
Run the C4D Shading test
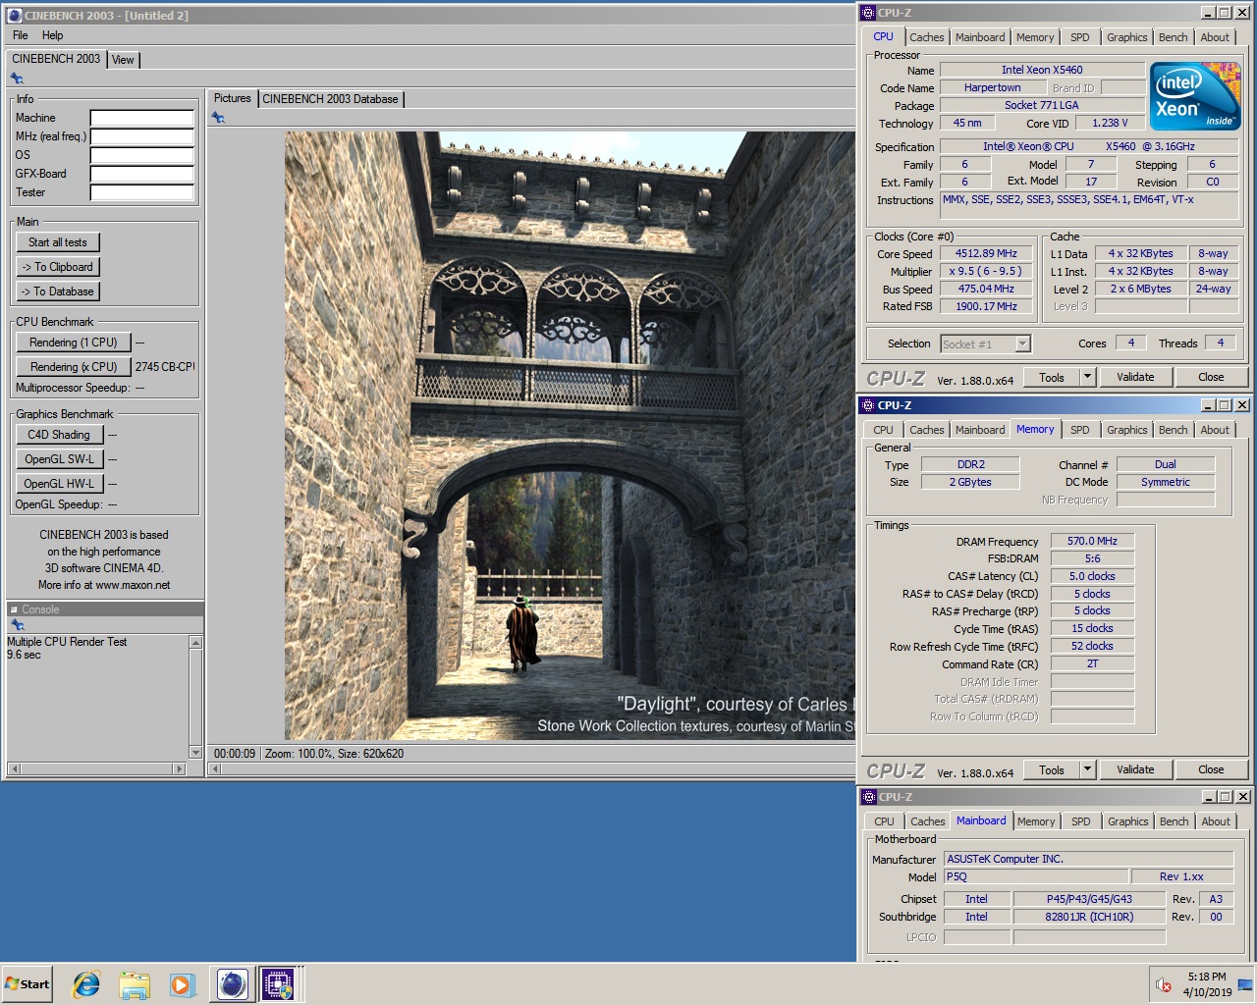coord(59,435)
